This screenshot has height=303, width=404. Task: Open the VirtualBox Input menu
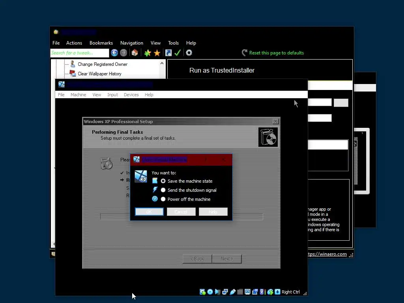[x=112, y=95]
